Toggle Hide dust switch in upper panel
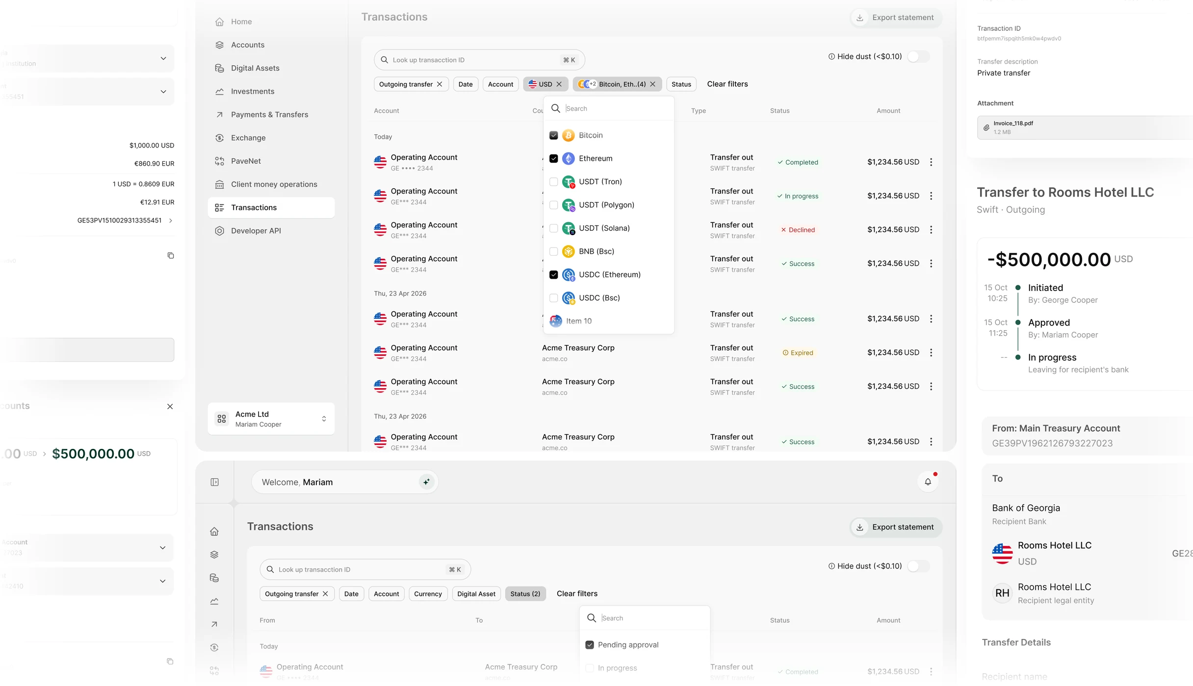The image size is (1193, 686). point(918,56)
